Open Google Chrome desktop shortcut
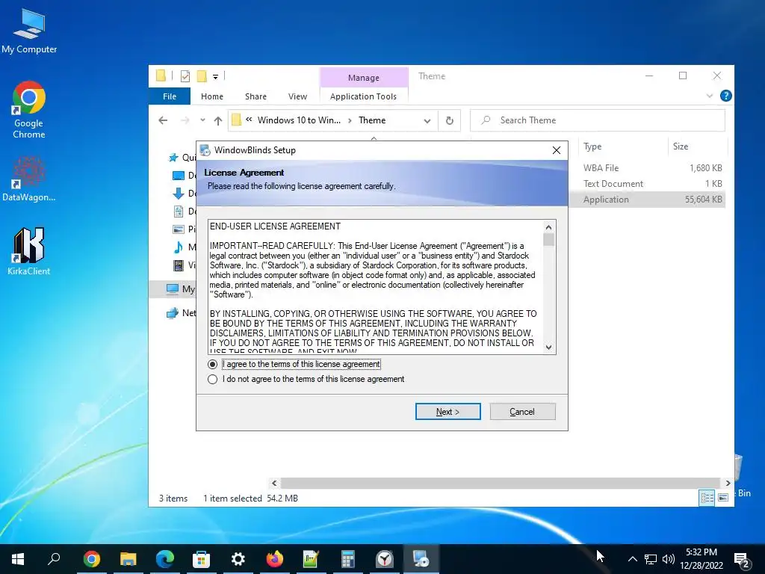Viewport: 765px width, 574px height. [x=29, y=110]
